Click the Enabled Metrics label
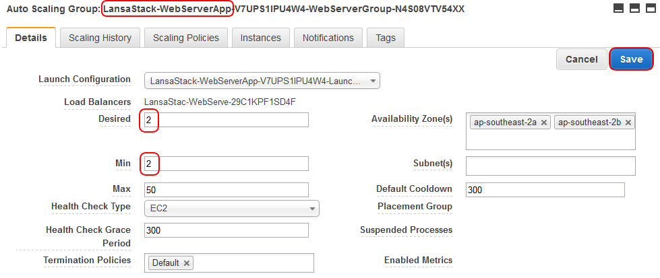660x278 pixels. point(419,260)
